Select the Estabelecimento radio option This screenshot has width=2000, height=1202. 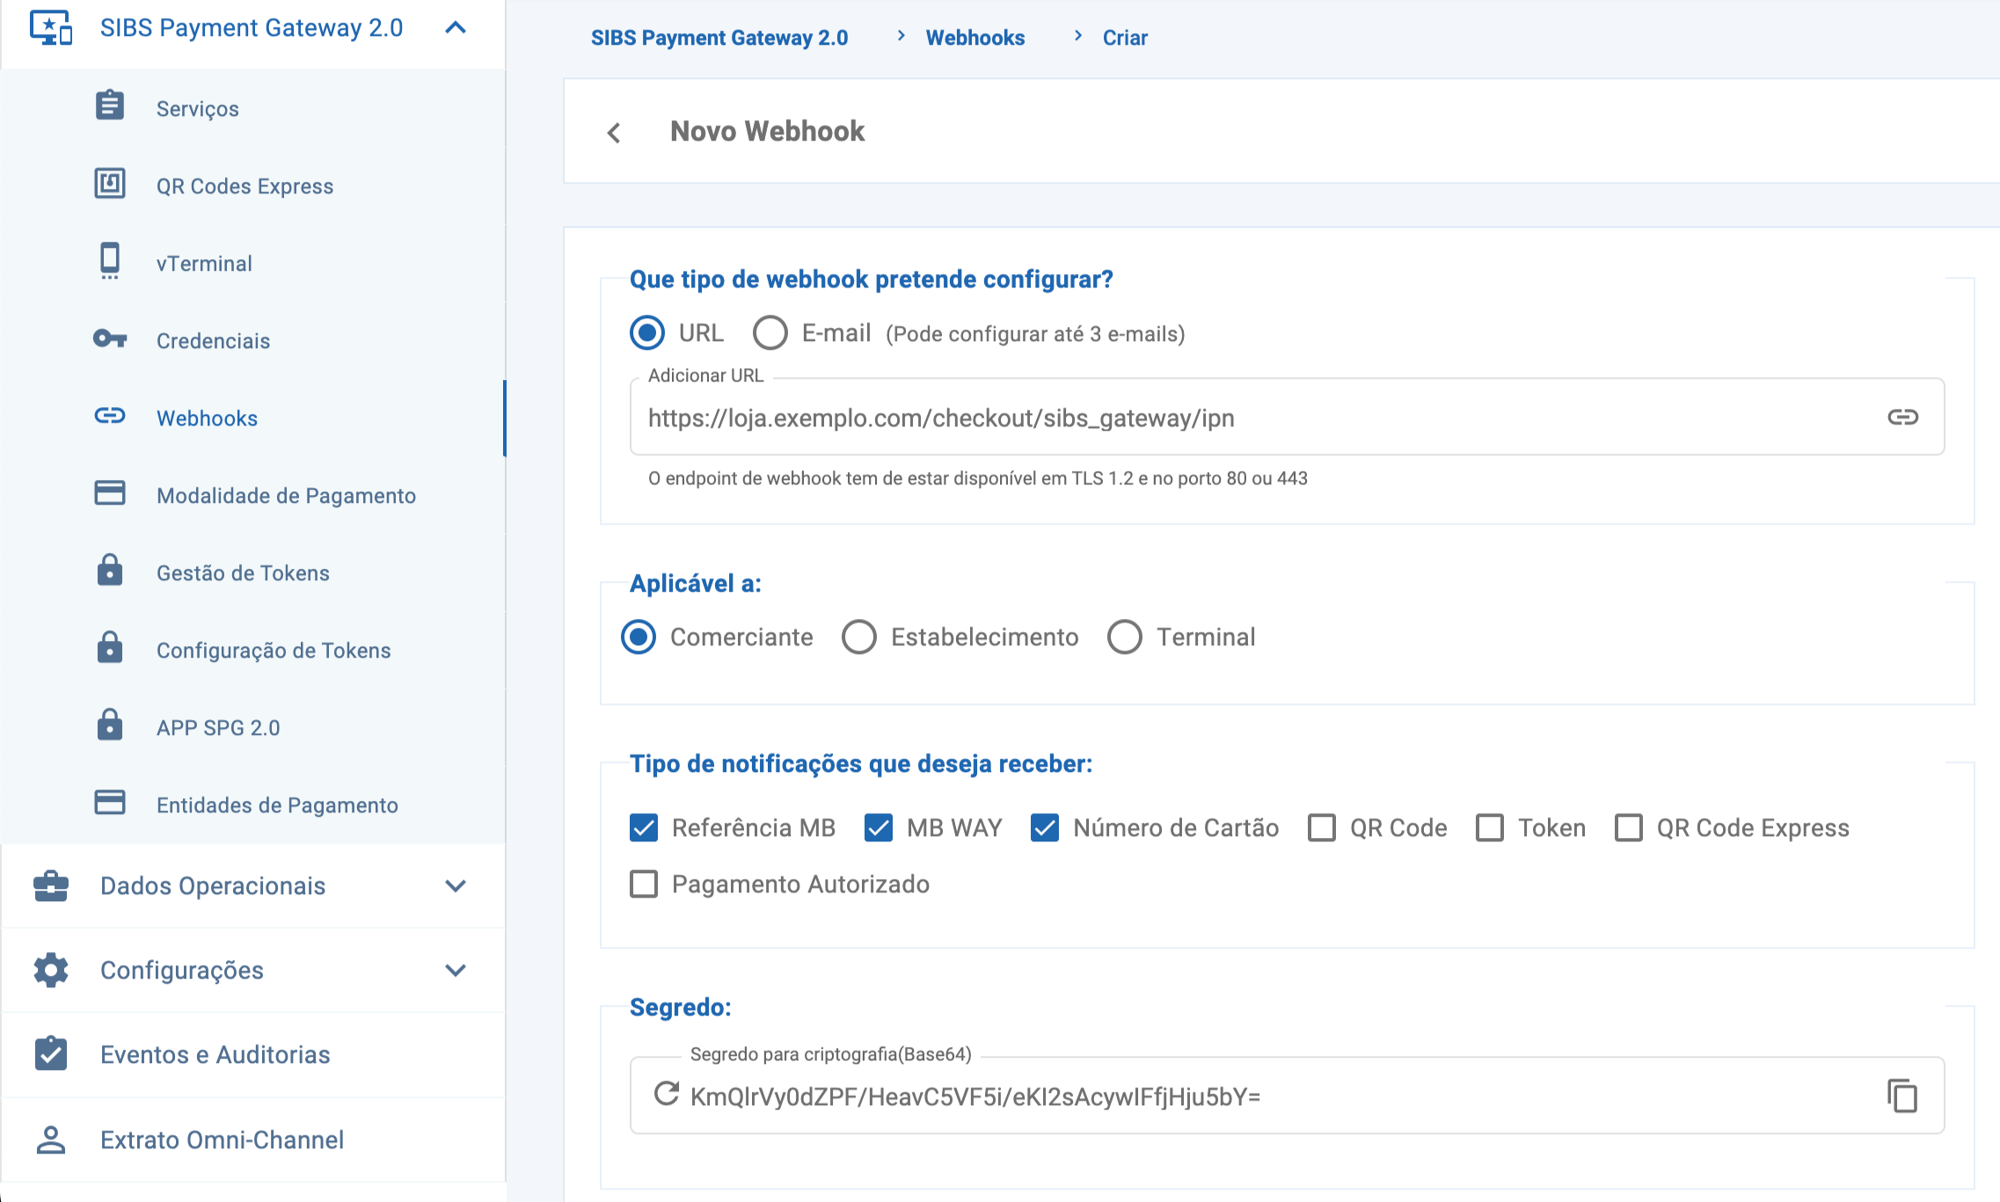859,637
